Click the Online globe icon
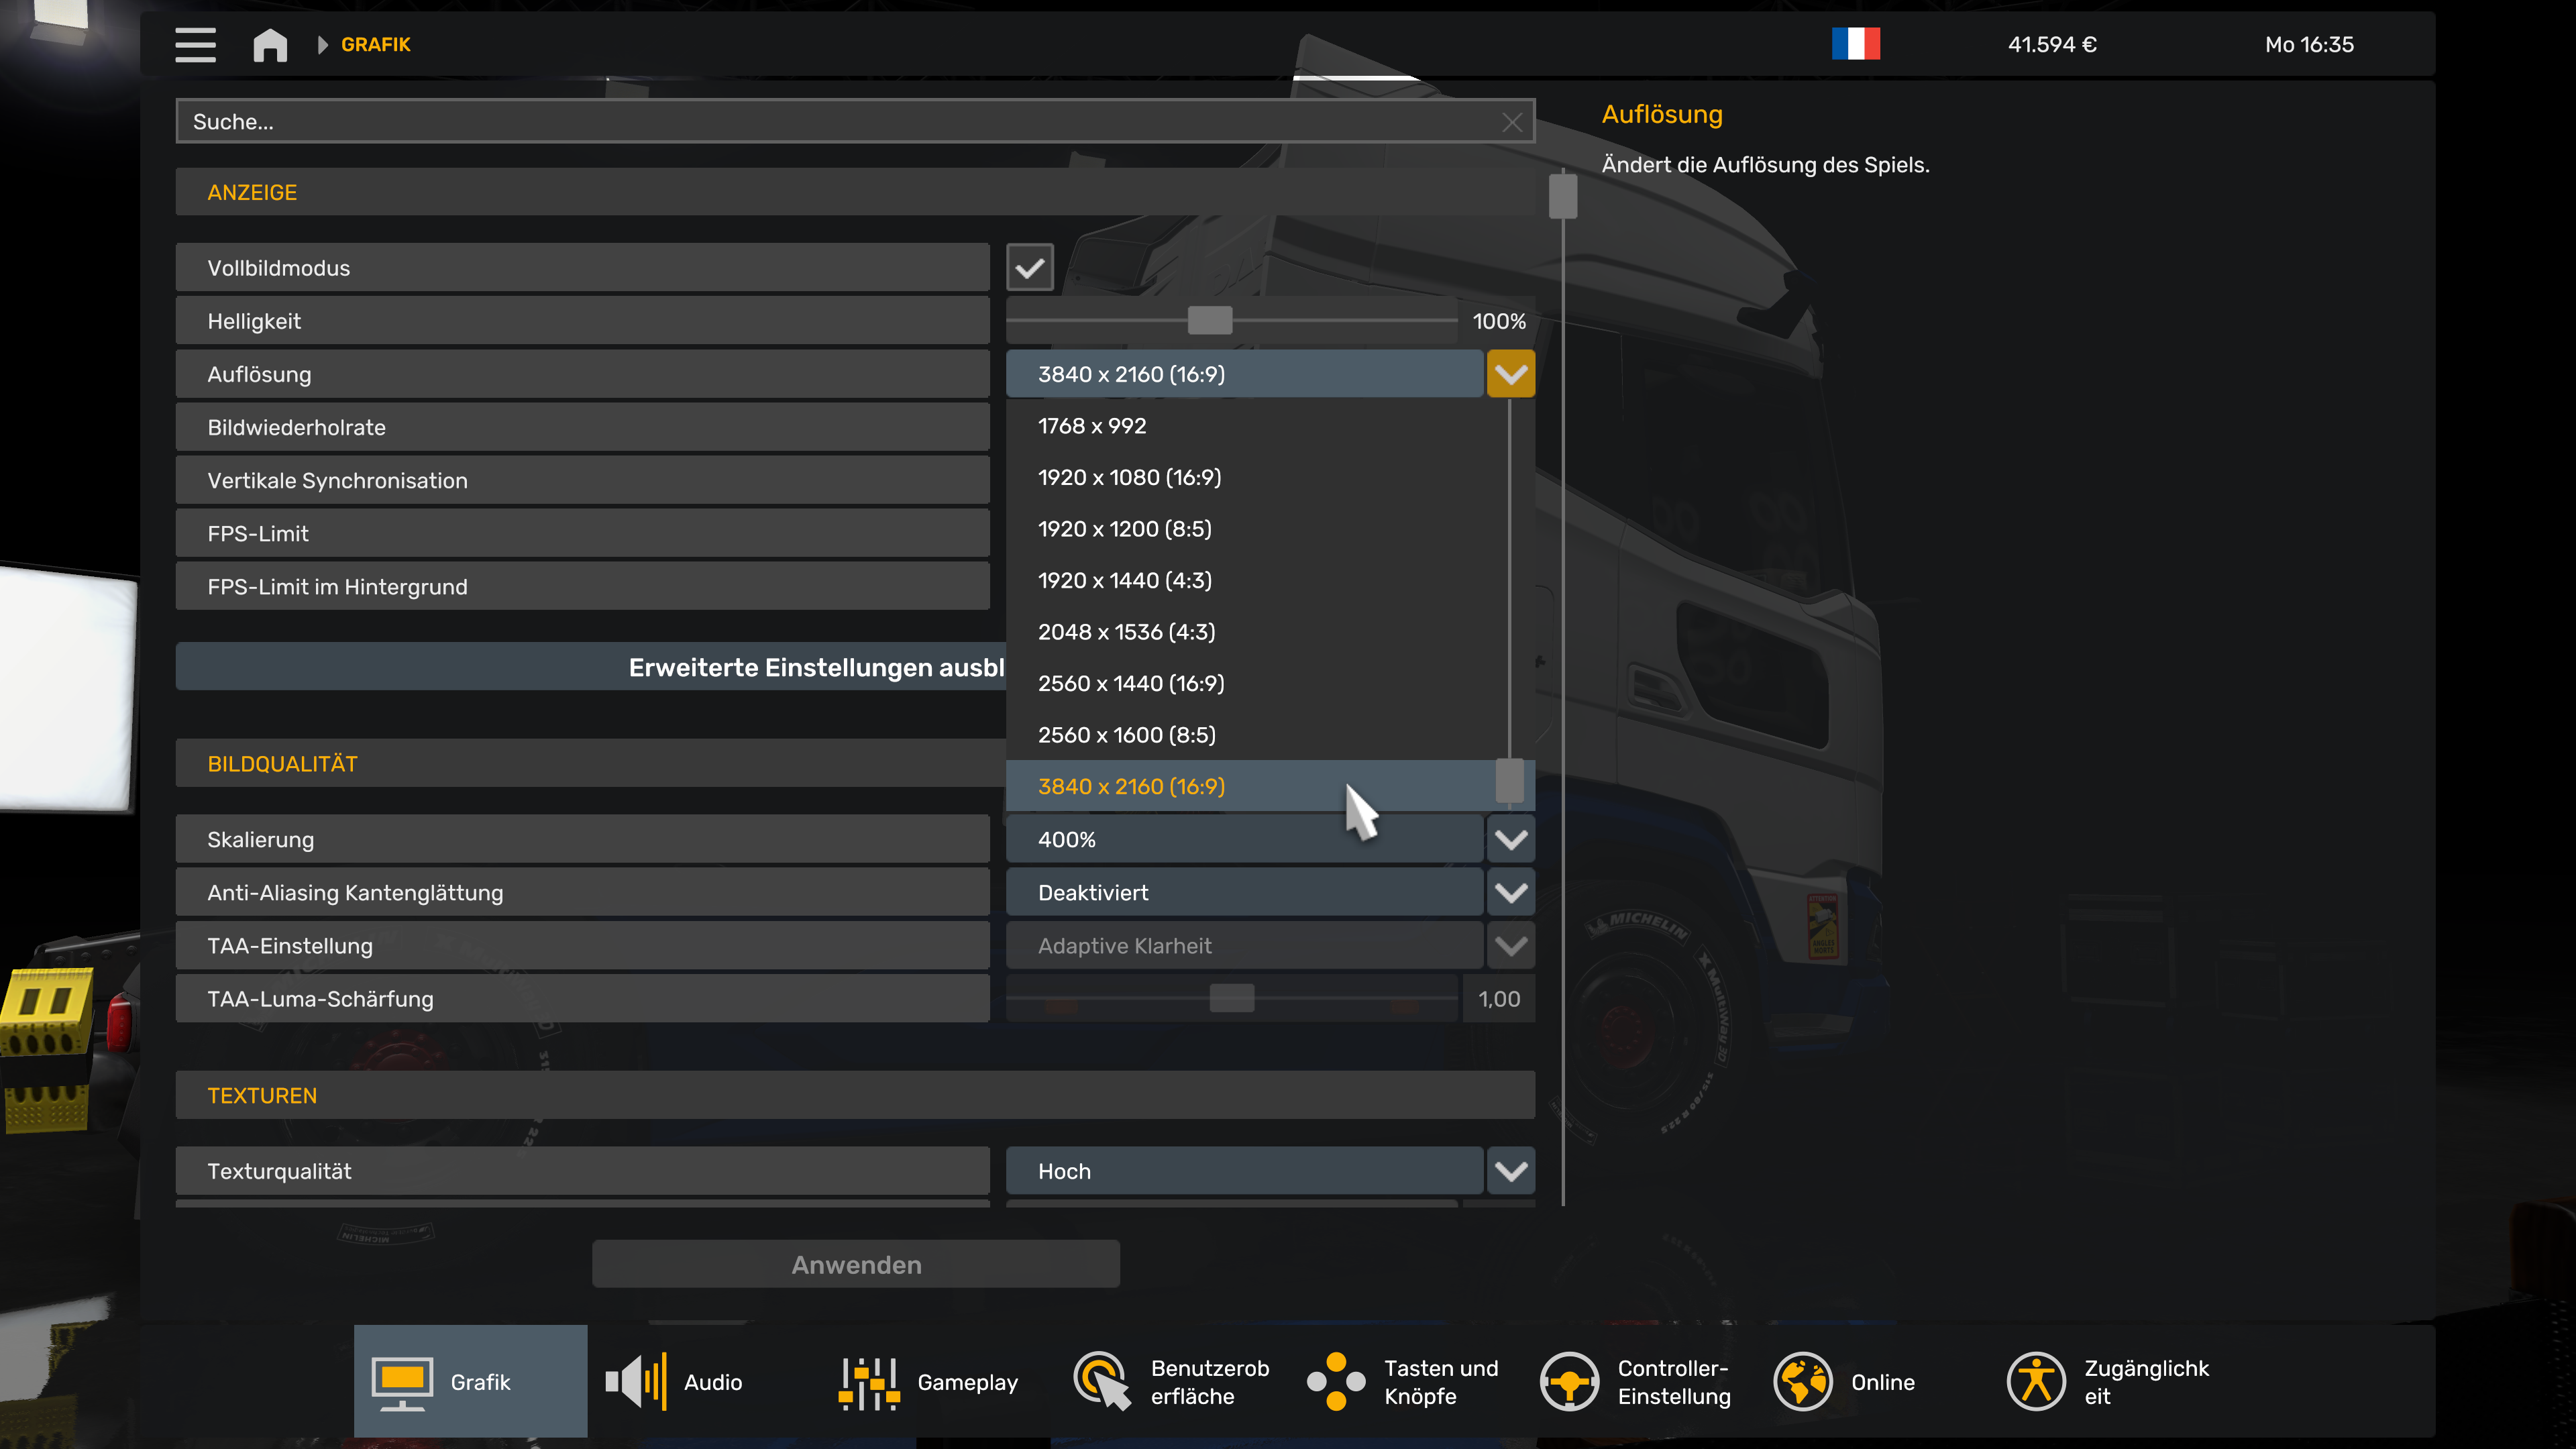The height and width of the screenshot is (1449, 2576). [1804, 1381]
